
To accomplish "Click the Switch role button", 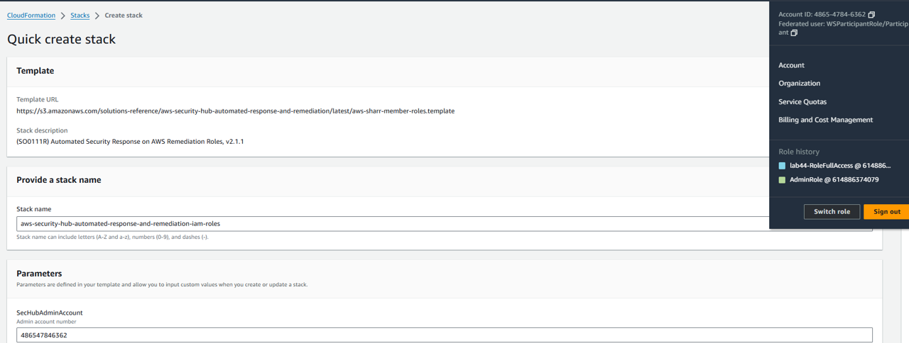I will (832, 211).
